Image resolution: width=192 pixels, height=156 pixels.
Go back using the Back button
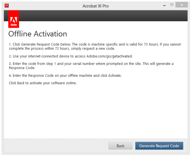[x=120, y=146]
